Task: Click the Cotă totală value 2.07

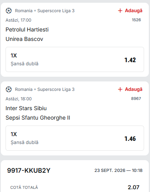Action: (x=133, y=187)
